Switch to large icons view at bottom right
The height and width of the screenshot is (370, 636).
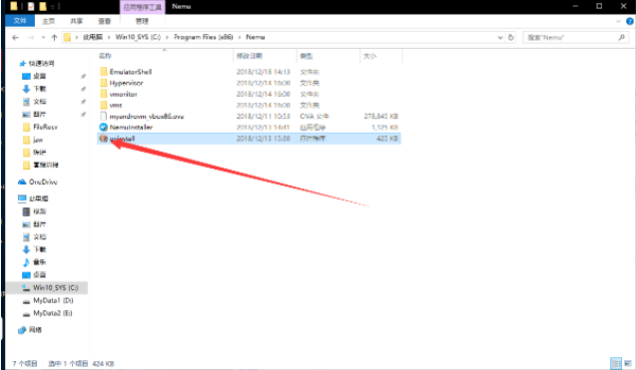628,363
